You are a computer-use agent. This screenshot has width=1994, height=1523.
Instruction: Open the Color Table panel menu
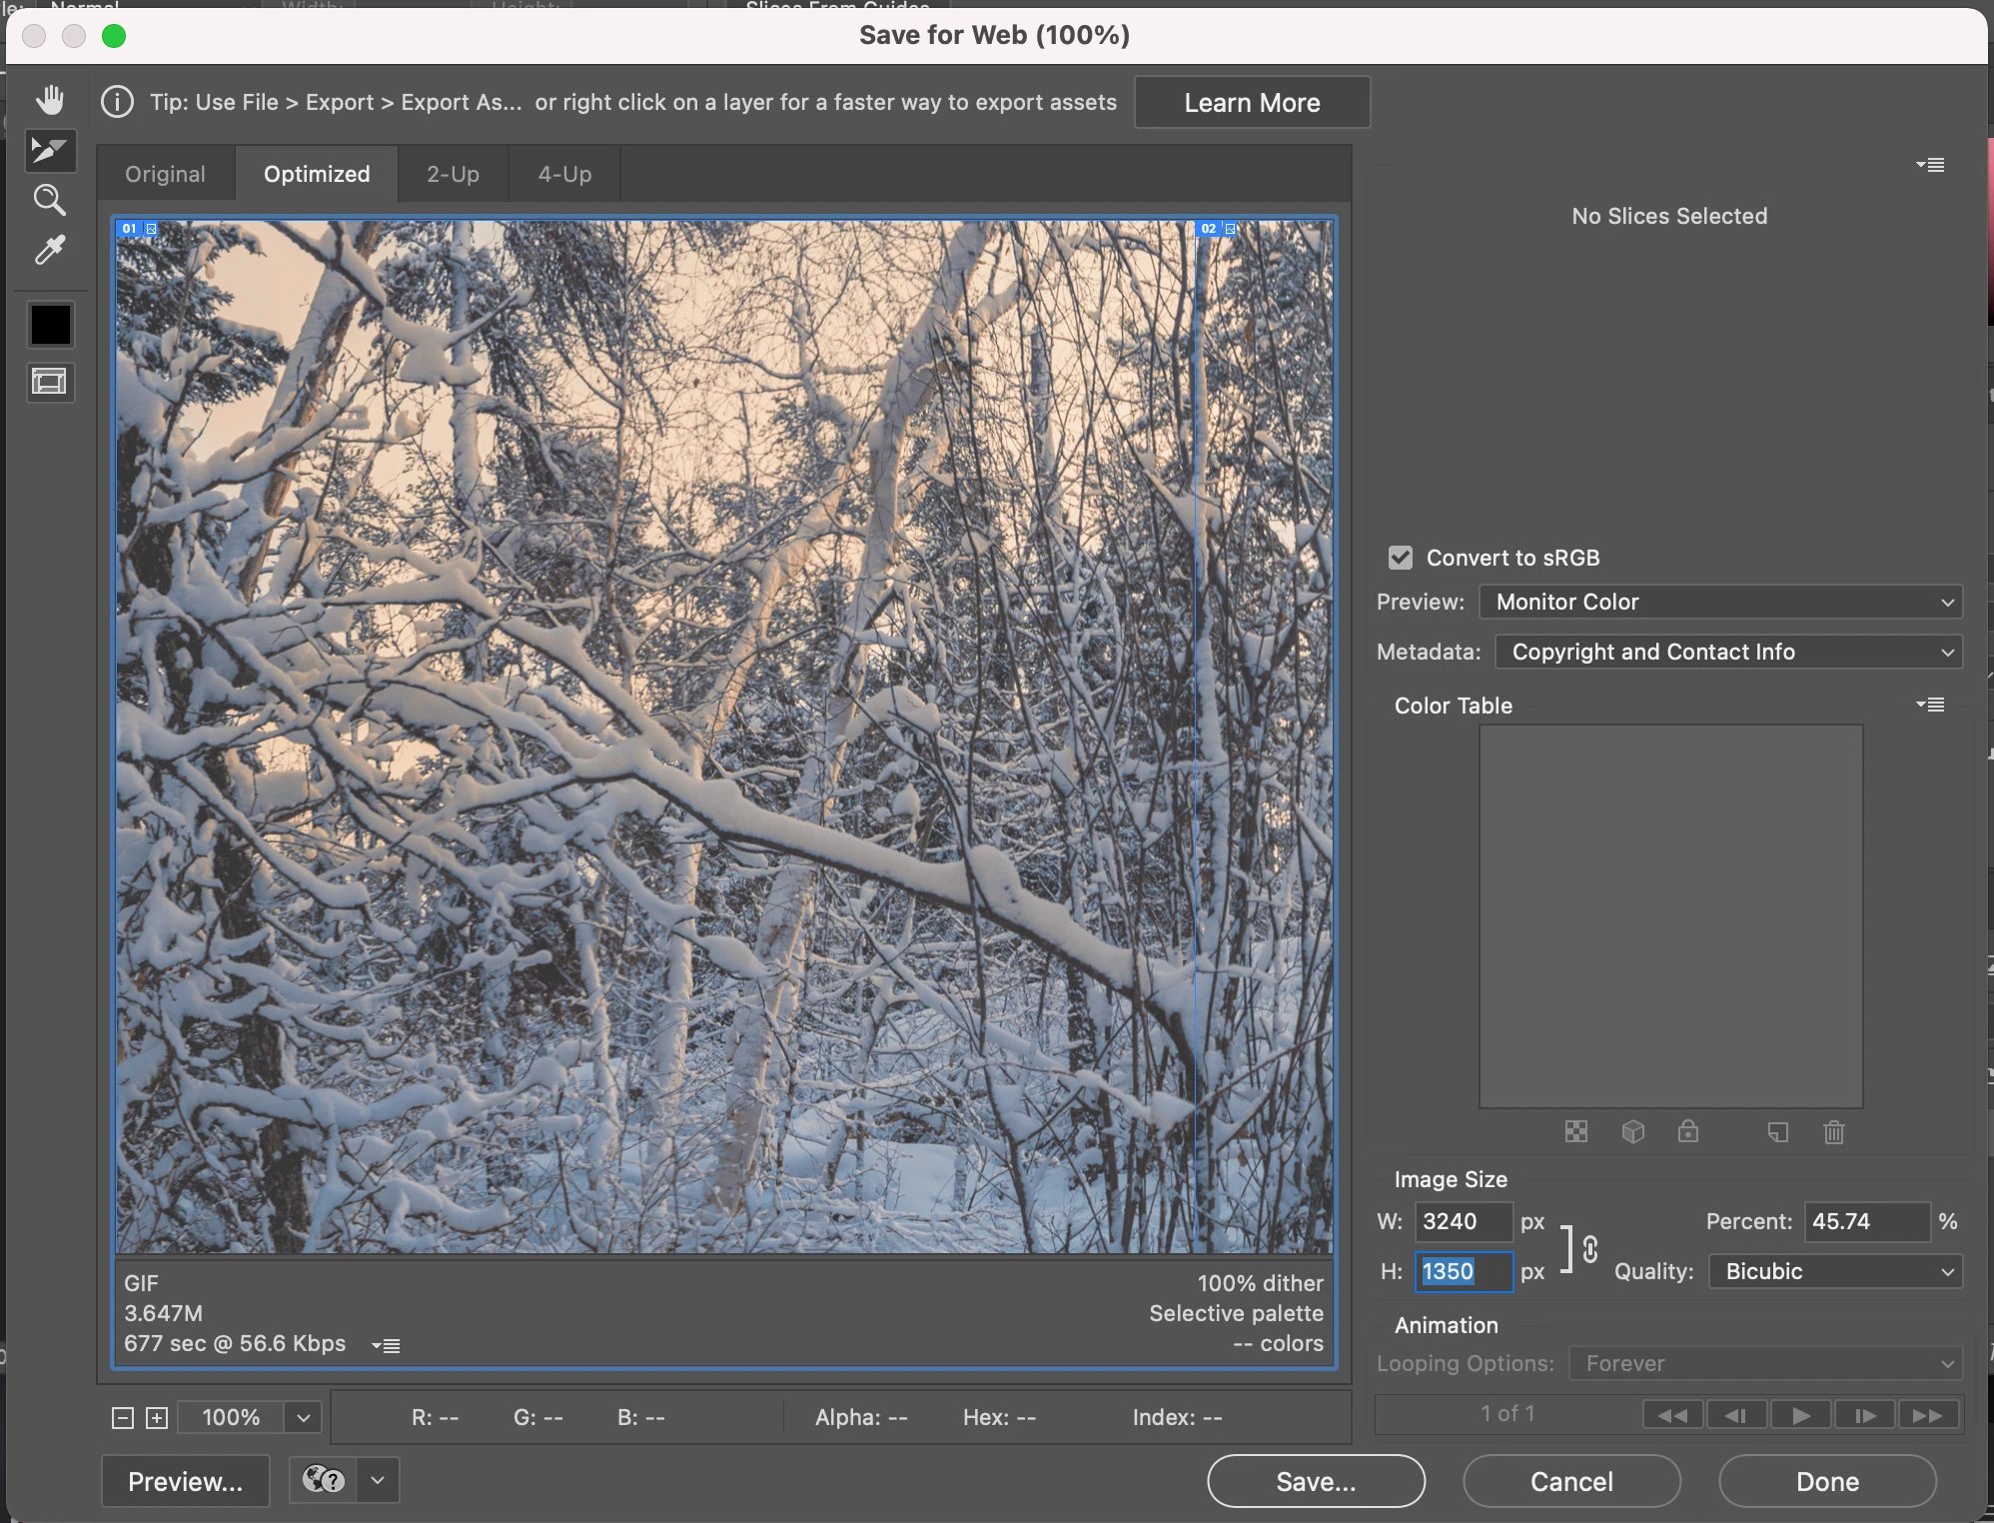[x=1931, y=705]
